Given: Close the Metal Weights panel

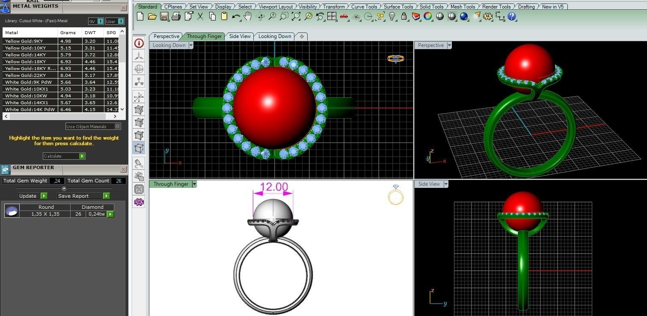Looking at the screenshot, I should point(123,8).
